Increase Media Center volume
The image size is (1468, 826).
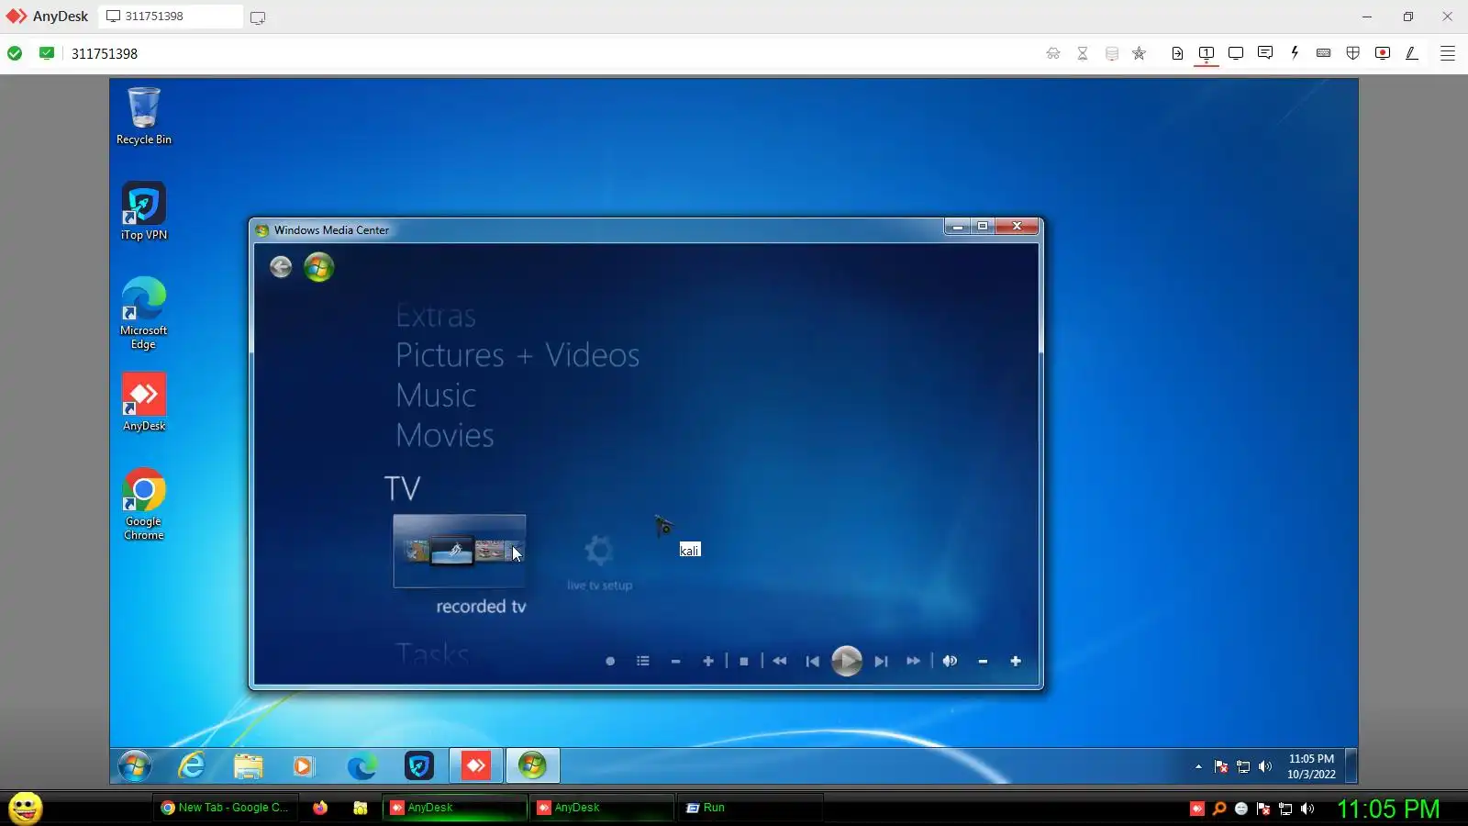pos(1016,661)
